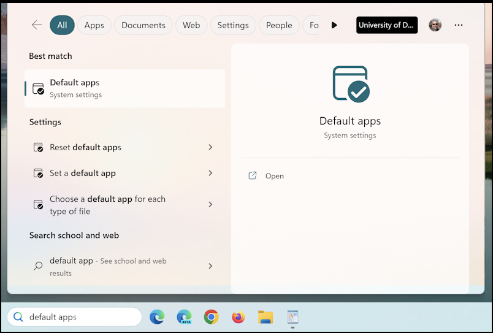This screenshot has width=493, height=333.
Task: Launch Google Chrome from the taskbar
Action: [x=212, y=316]
